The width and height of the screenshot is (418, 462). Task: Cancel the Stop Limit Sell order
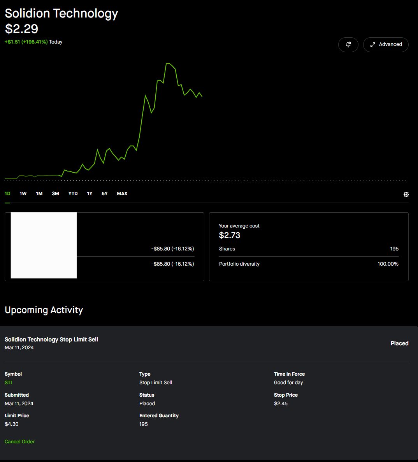[x=19, y=441]
